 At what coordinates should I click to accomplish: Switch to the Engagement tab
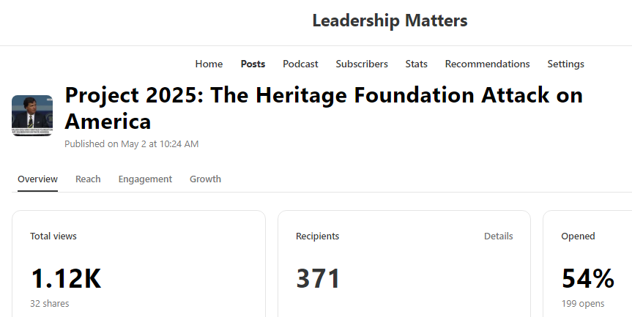[145, 179]
